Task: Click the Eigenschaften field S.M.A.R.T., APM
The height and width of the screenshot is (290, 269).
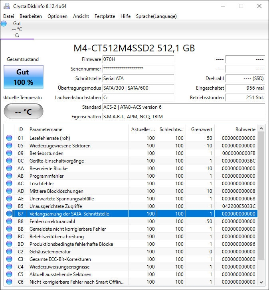Action: click(x=184, y=117)
